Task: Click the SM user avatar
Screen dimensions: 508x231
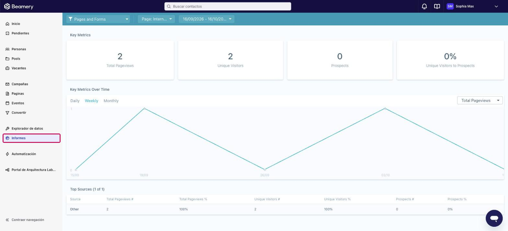Action: (450, 6)
